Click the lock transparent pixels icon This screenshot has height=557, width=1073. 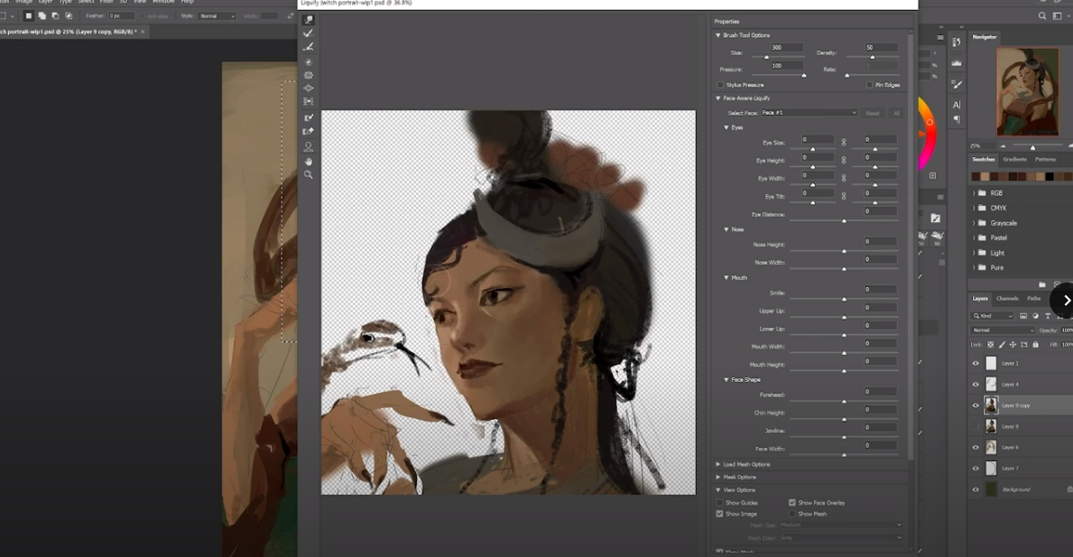tap(990, 344)
